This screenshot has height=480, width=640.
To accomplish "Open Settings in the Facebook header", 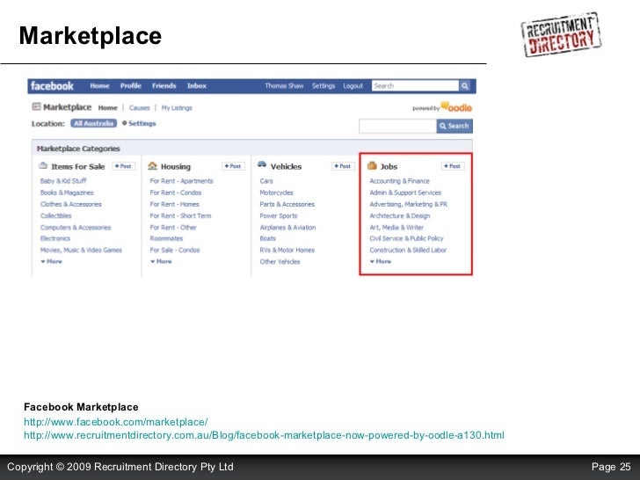I will 324,86.
